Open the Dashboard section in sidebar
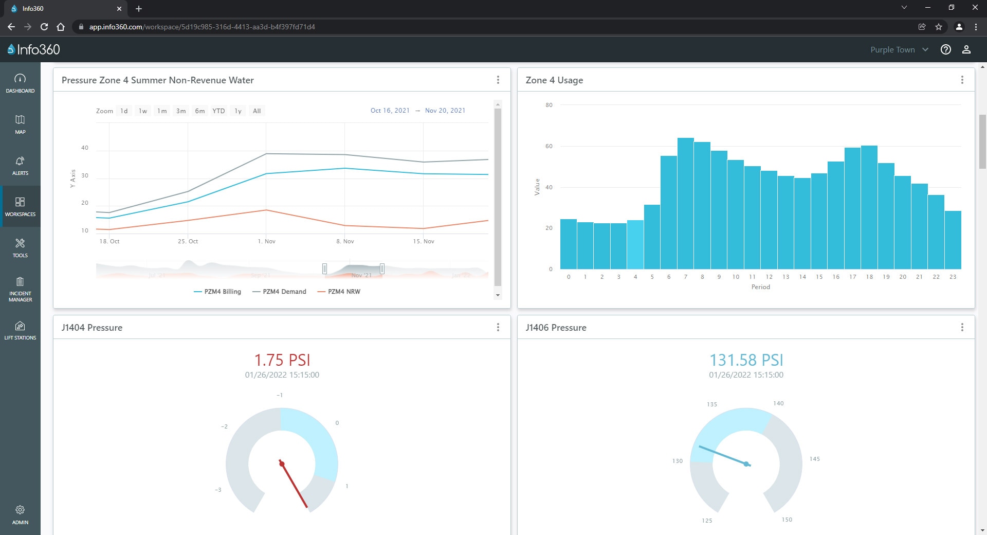This screenshot has width=987, height=535. tap(20, 83)
